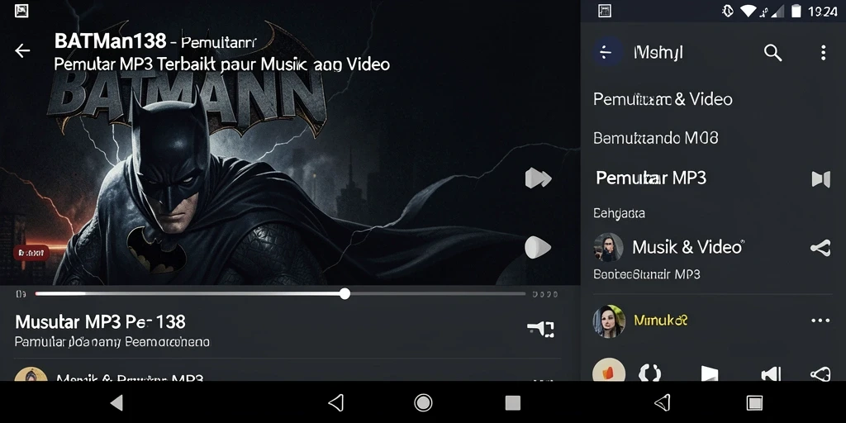Select the Pemutar & Video list item
The width and height of the screenshot is (846, 423).
coord(663,99)
